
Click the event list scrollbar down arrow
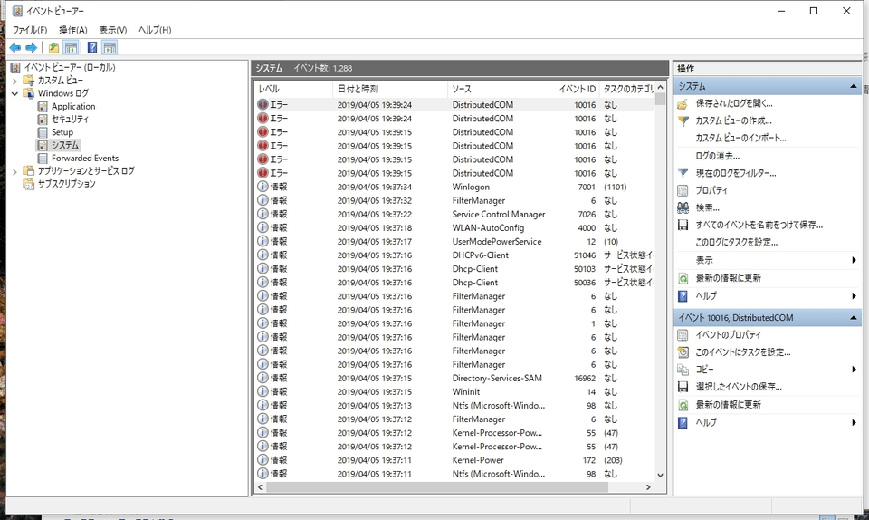(660, 475)
